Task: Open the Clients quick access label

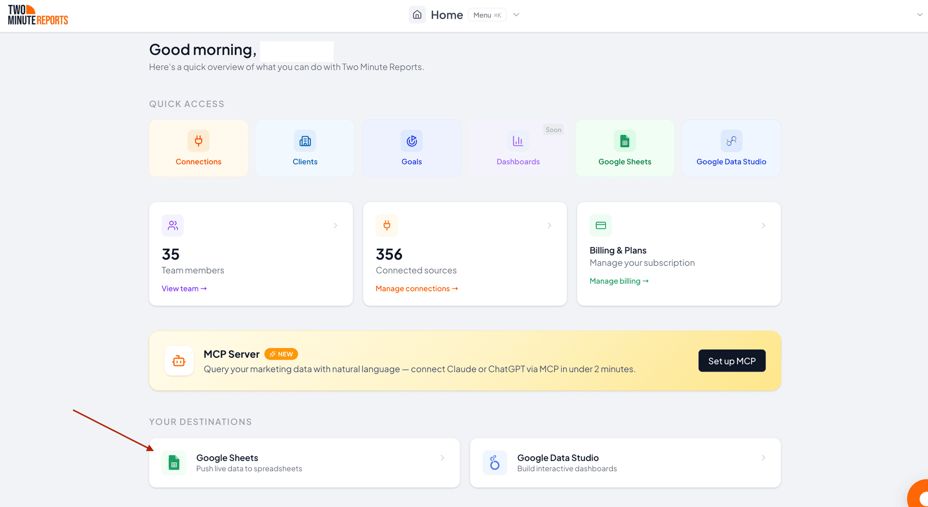Action: click(x=305, y=161)
